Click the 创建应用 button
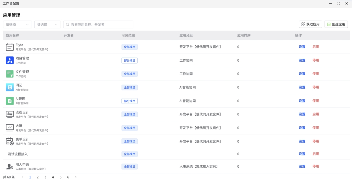Screen dimensions: 352x186 click(x=336, y=24)
